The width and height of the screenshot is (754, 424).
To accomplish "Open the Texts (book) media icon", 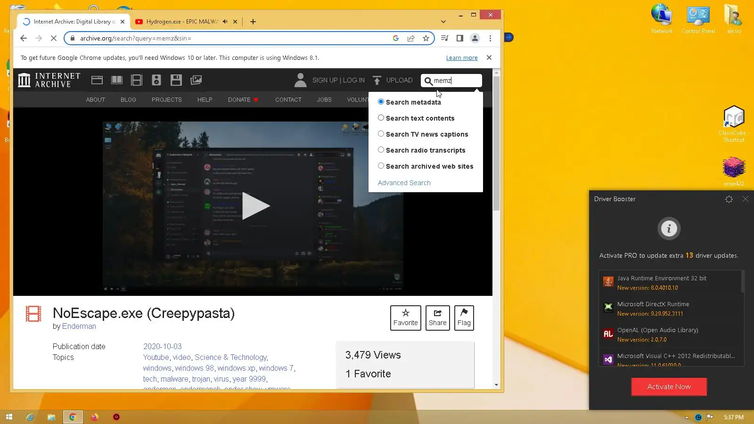I will 117,80.
